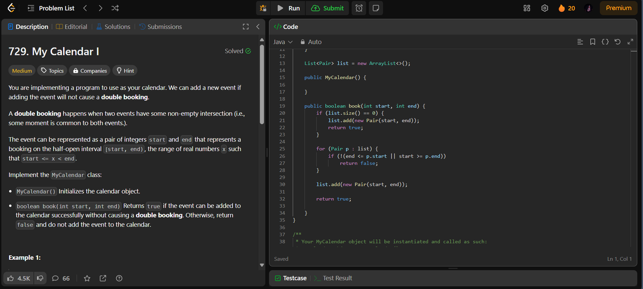Start the timer alarm clock icon
This screenshot has height=289, width=643.
click(359, 8)
